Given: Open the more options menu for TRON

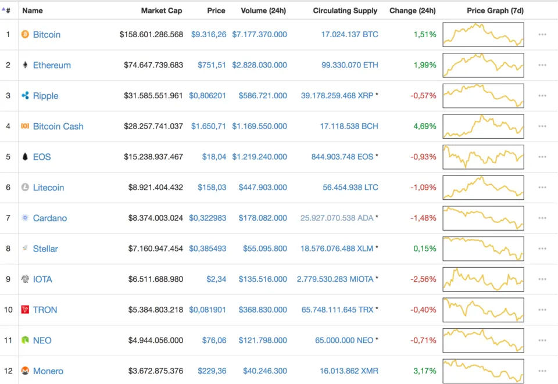Looking at the screenshot, I should coord(542,310).
